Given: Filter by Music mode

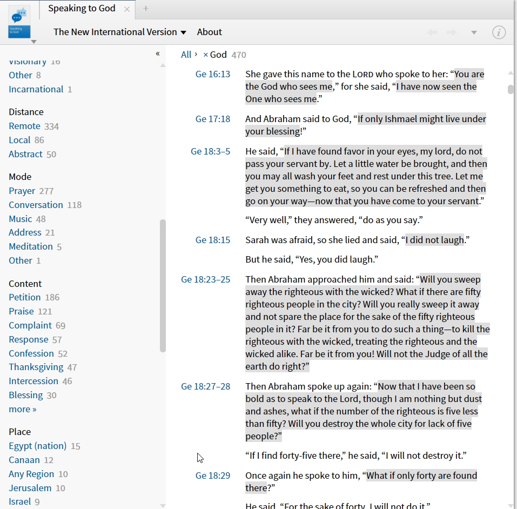Looking at the screenshot, I should pyautogui.click(x=20, y=219).
